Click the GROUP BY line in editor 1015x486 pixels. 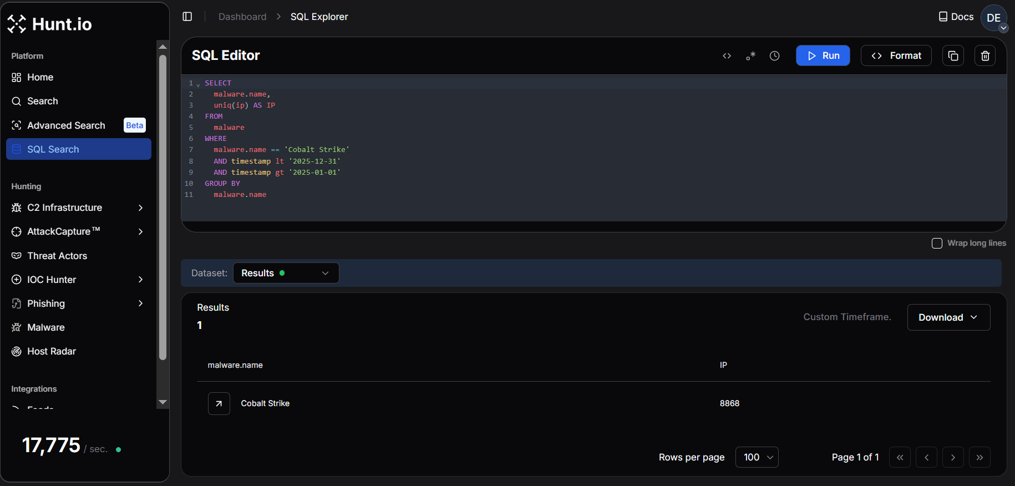(222, 184)
